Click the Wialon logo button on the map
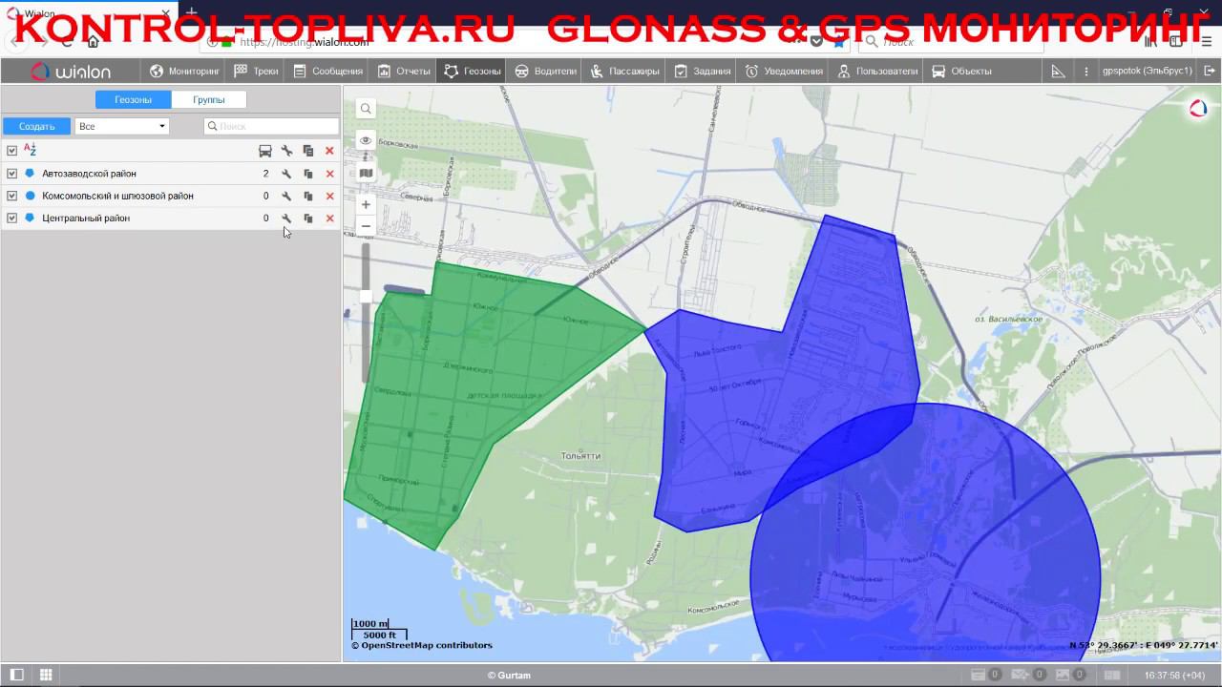 (x=1197, y=109)
